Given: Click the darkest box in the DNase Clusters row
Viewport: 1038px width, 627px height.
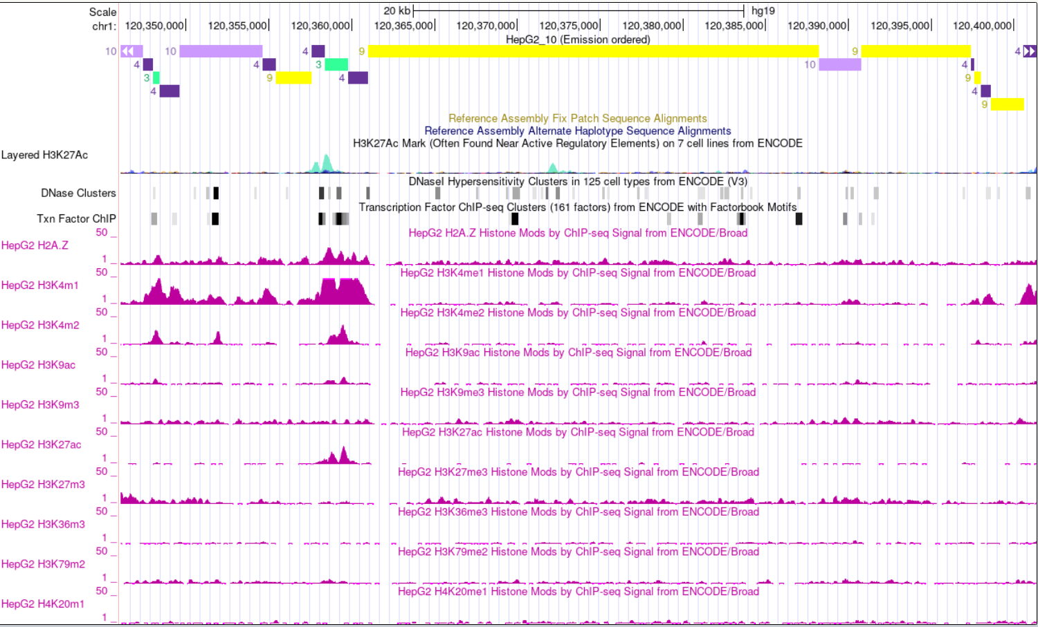Looking at the screenshot, I should pyautogui.click(x=215, y=193).
